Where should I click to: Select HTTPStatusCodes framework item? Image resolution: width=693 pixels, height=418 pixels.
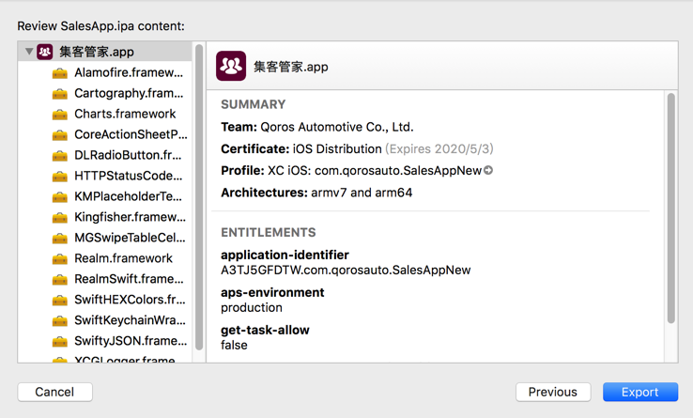click(129, 177)
